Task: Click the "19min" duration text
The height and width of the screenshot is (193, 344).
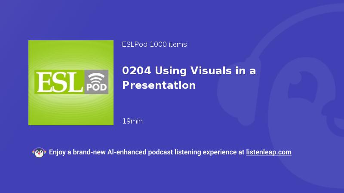Action: (132, 121)
